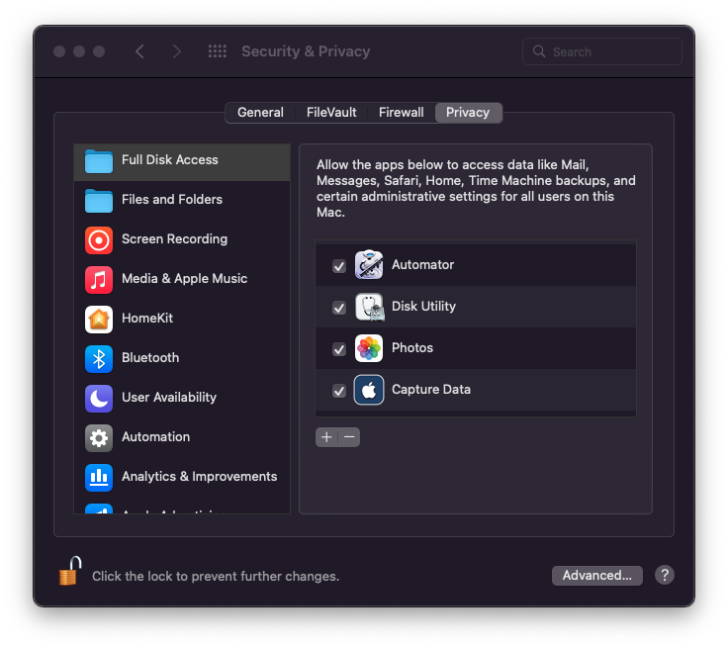Viewport: 728px width, 648px height.
Task: Open the Firewall tab
Action: (401, 113)
